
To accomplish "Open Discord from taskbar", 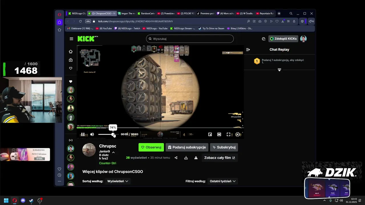I will [x=23, y=200].
